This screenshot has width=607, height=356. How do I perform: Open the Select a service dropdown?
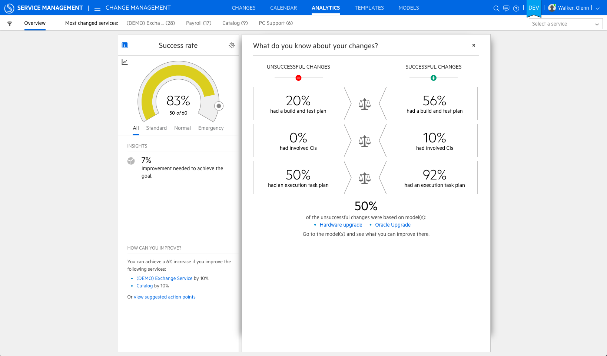click(565, 24)
